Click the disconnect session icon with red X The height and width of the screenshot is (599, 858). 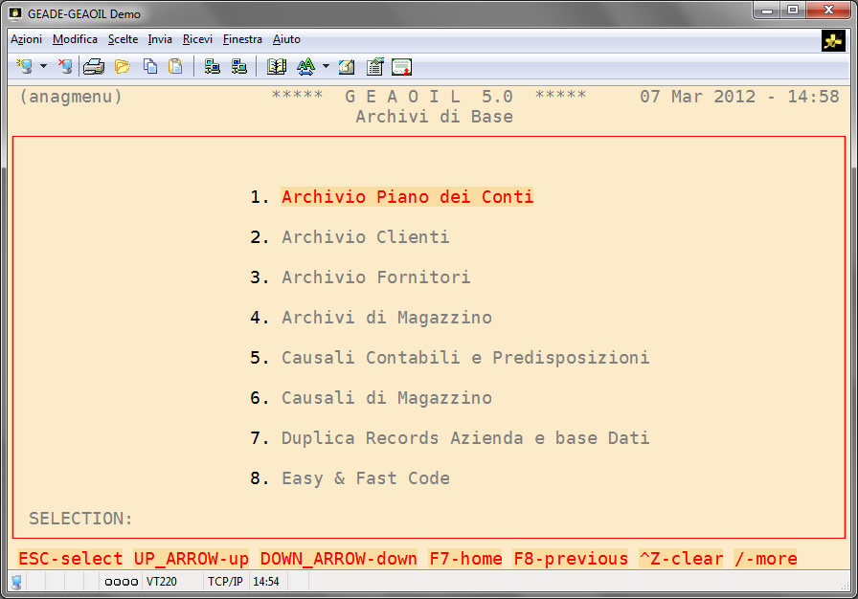[x=65, y=66]
